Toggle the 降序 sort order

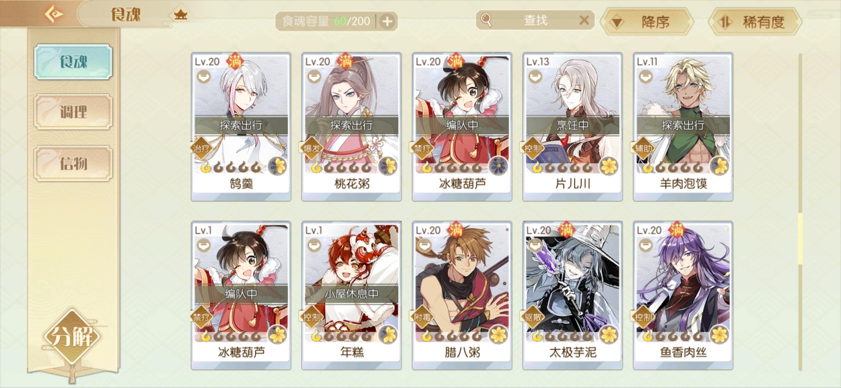click(649, 22)
